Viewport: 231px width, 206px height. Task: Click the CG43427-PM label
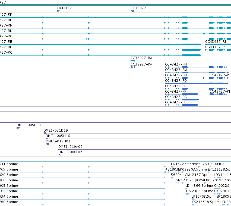click(176, 70)
